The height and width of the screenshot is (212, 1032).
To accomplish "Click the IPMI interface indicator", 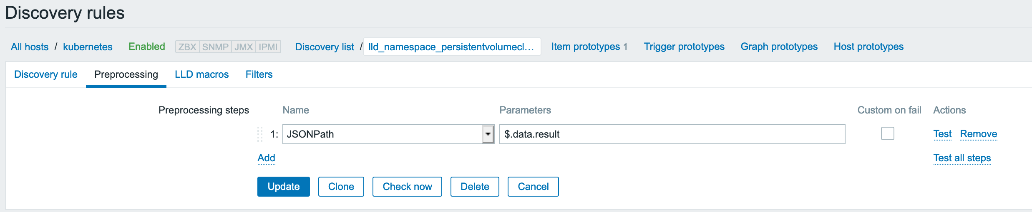I will click(268, 47).
